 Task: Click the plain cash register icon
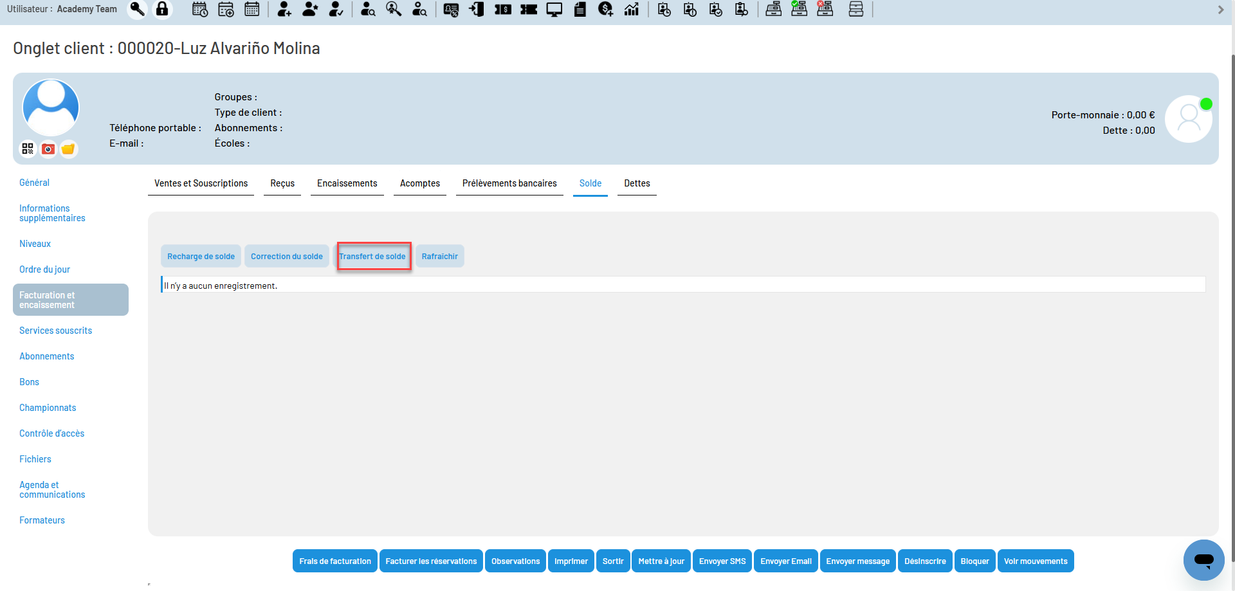(x=774, y=9)
